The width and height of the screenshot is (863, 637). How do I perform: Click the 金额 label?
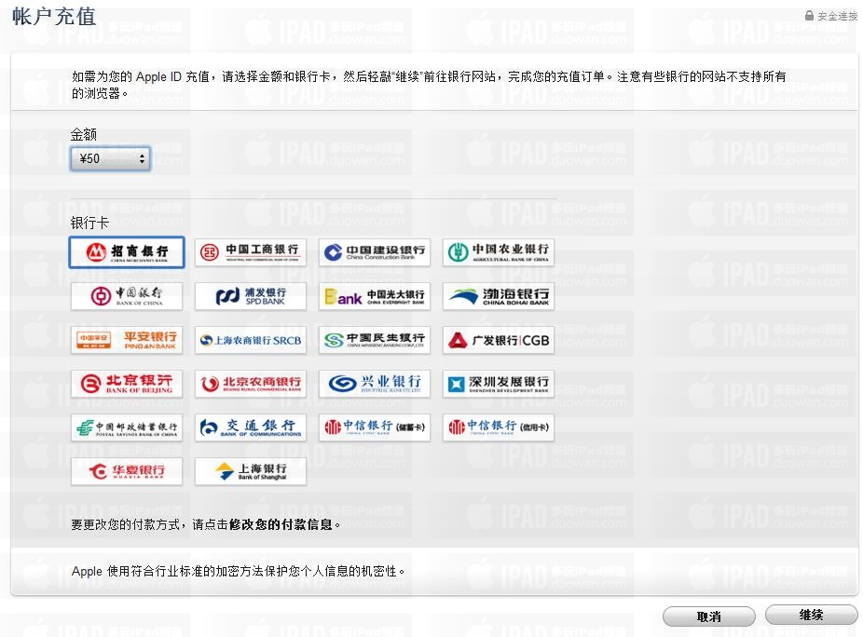pos(84,134)
